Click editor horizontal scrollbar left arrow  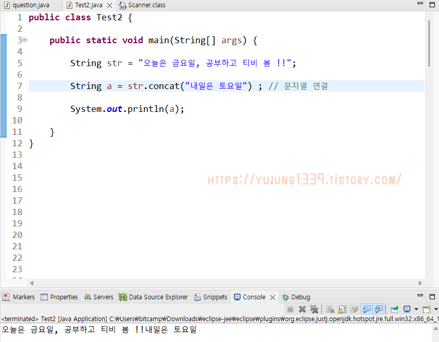[x=32, y=283]
